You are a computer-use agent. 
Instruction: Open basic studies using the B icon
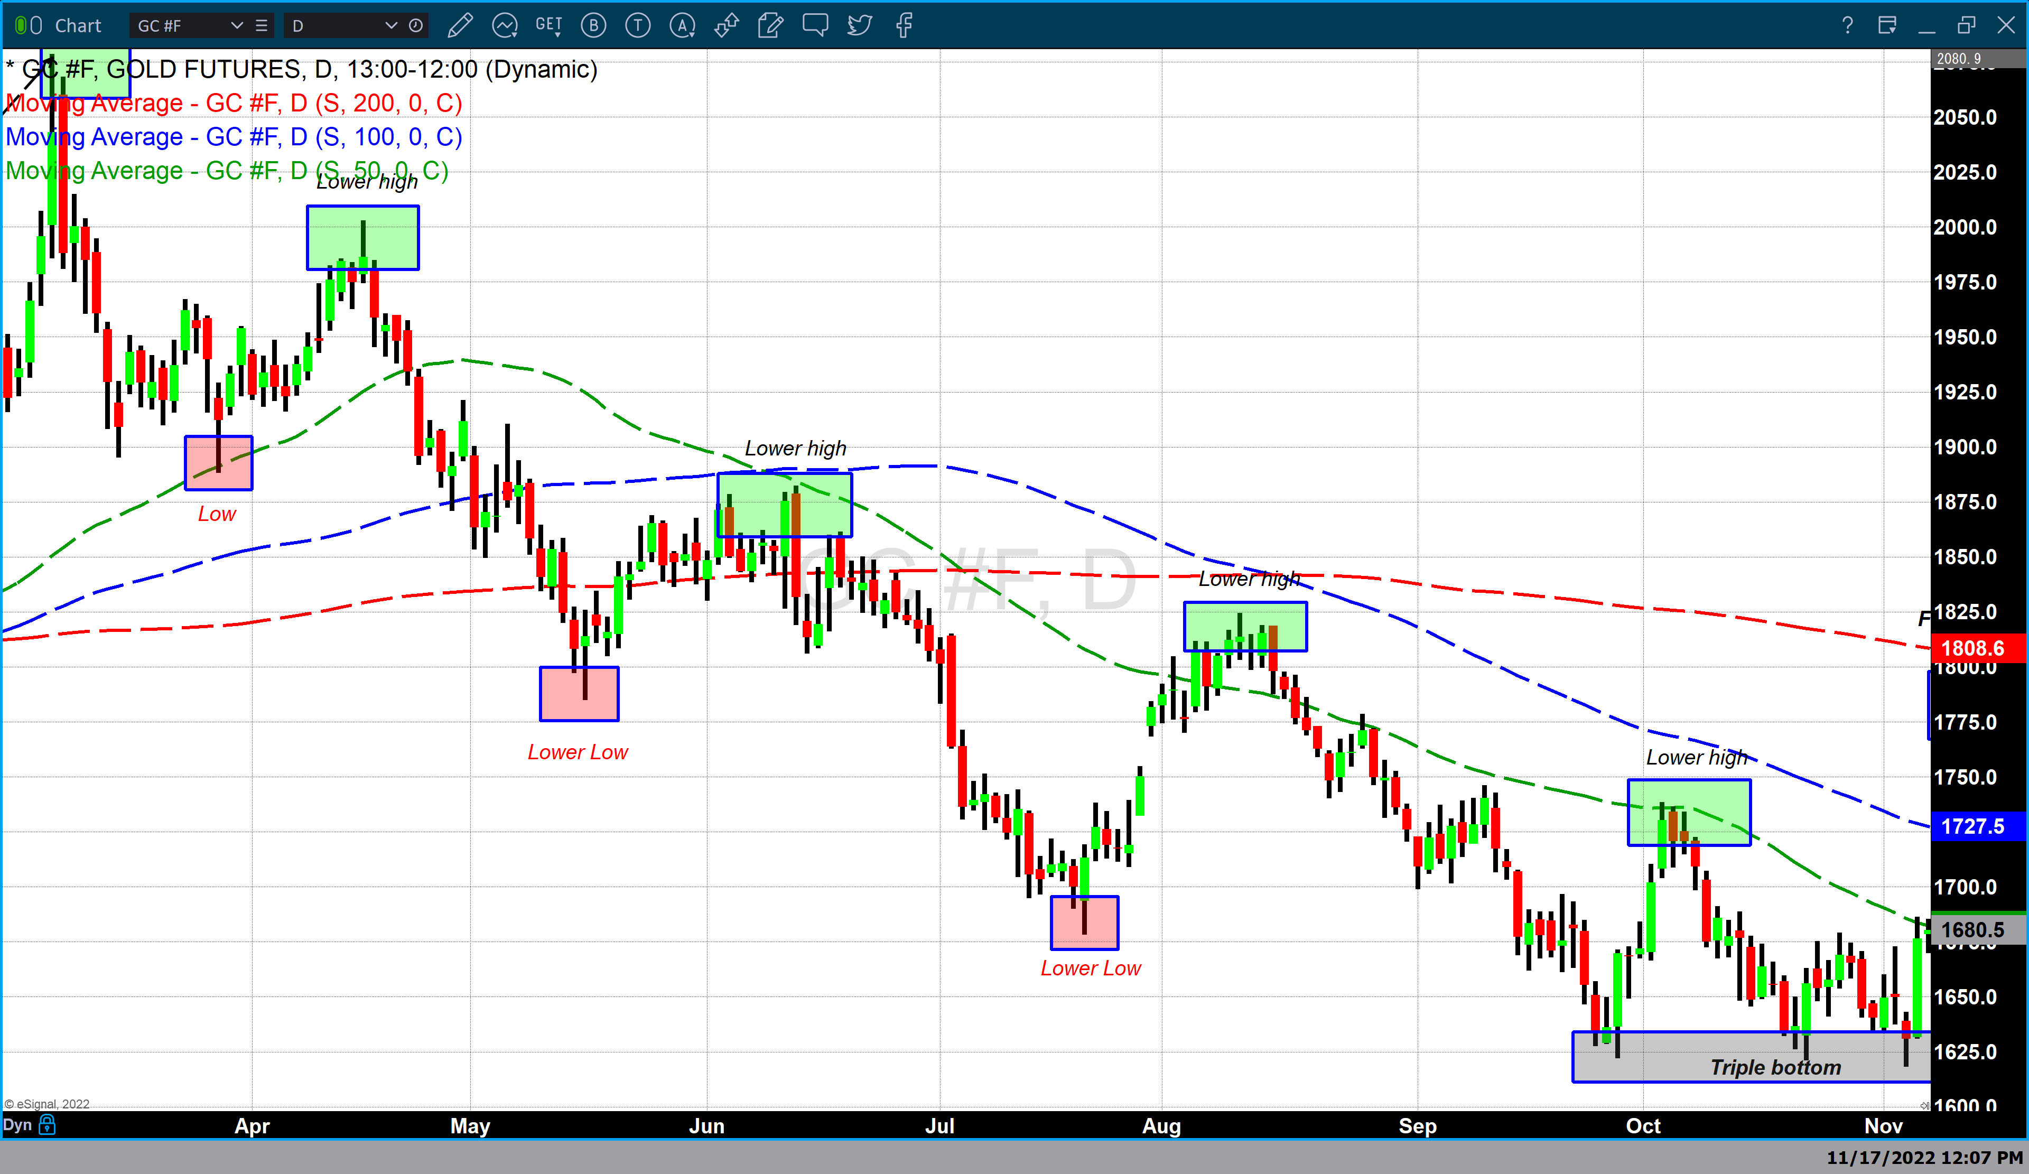pyautogui.click(x=593, y=25)
